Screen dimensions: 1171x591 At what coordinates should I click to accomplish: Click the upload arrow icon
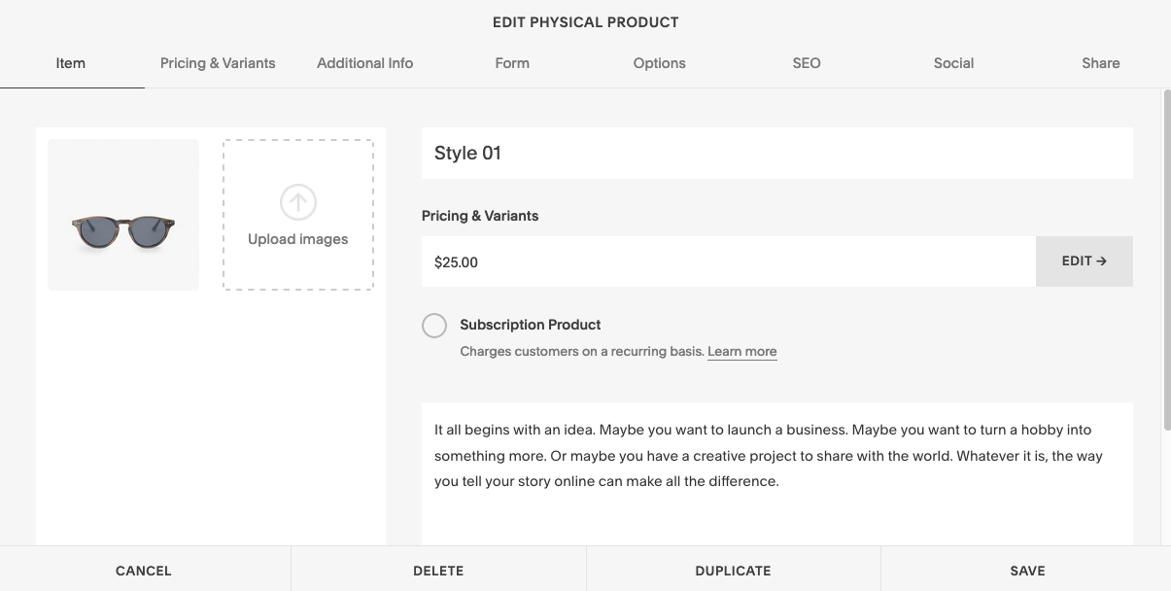(297, 202)
